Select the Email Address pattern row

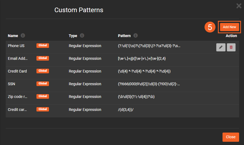[18, 58]
